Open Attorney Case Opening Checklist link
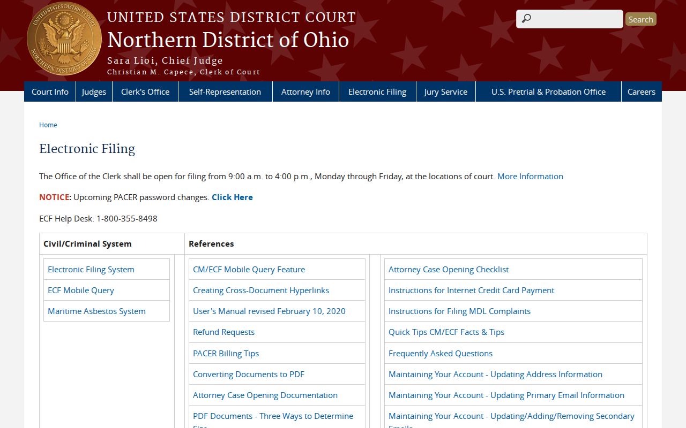This screenshot has height=428, width=686. pyautogui.click(x=449, y=269)
